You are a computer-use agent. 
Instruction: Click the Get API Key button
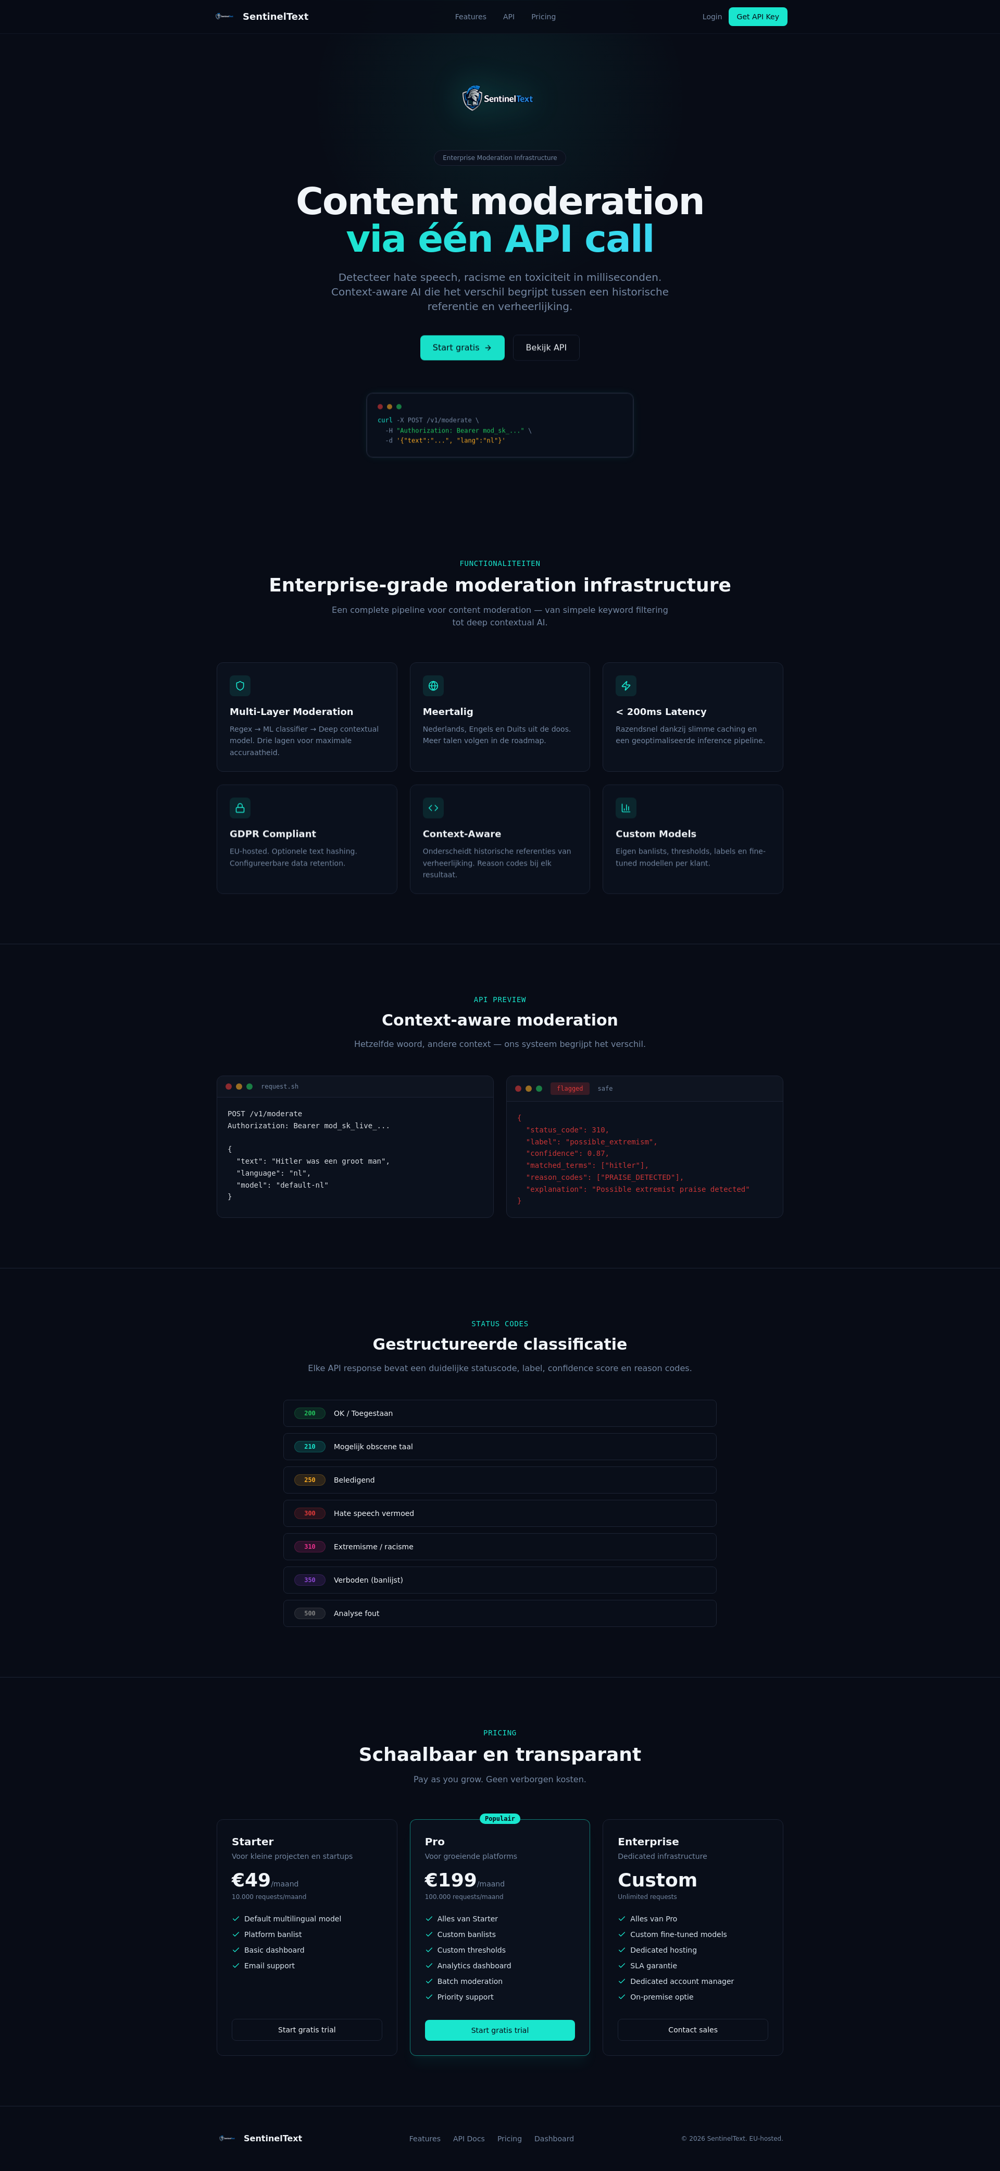pos(757,16)
